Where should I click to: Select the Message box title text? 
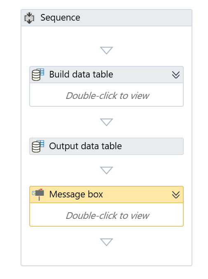coord(76,194)
